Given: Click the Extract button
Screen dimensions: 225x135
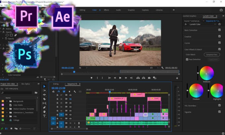Looking at the screenshot, I should (x=144, y=78).
